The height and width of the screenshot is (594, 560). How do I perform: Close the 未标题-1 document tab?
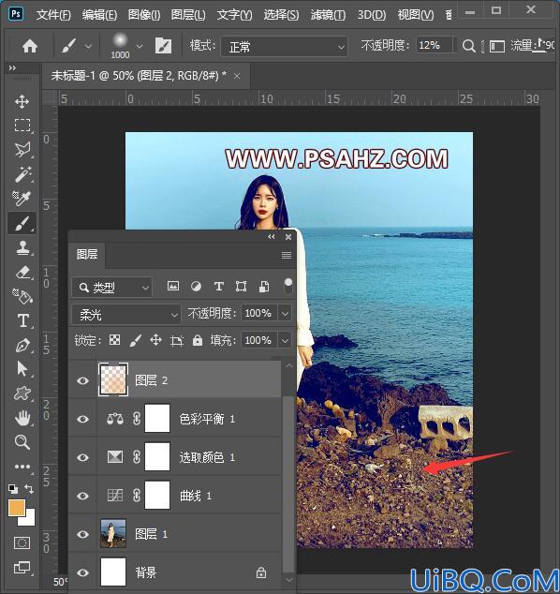(x=237, y=76)
